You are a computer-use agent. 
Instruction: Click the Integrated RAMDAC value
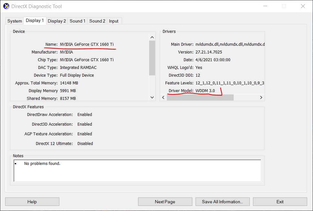(x=78, y=68)
